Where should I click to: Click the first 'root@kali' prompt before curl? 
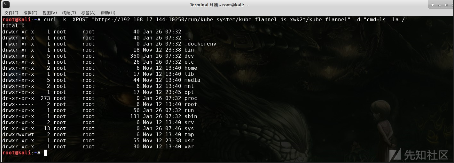click(17, 20)
